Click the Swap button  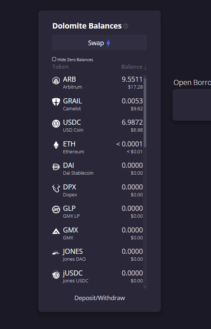pos(100,43)
